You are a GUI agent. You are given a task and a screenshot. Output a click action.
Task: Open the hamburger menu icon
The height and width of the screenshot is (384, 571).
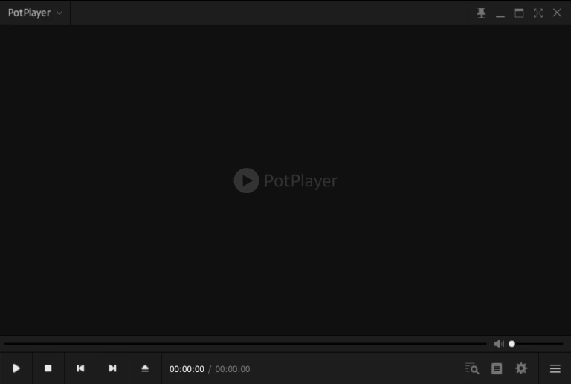tap(555, 368)
